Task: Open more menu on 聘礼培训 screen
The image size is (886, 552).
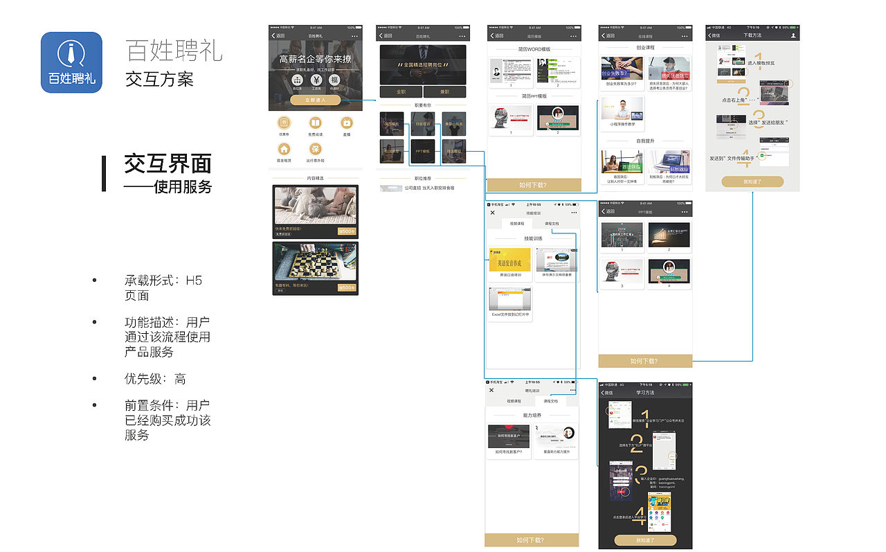Action: tap(573, 390)
